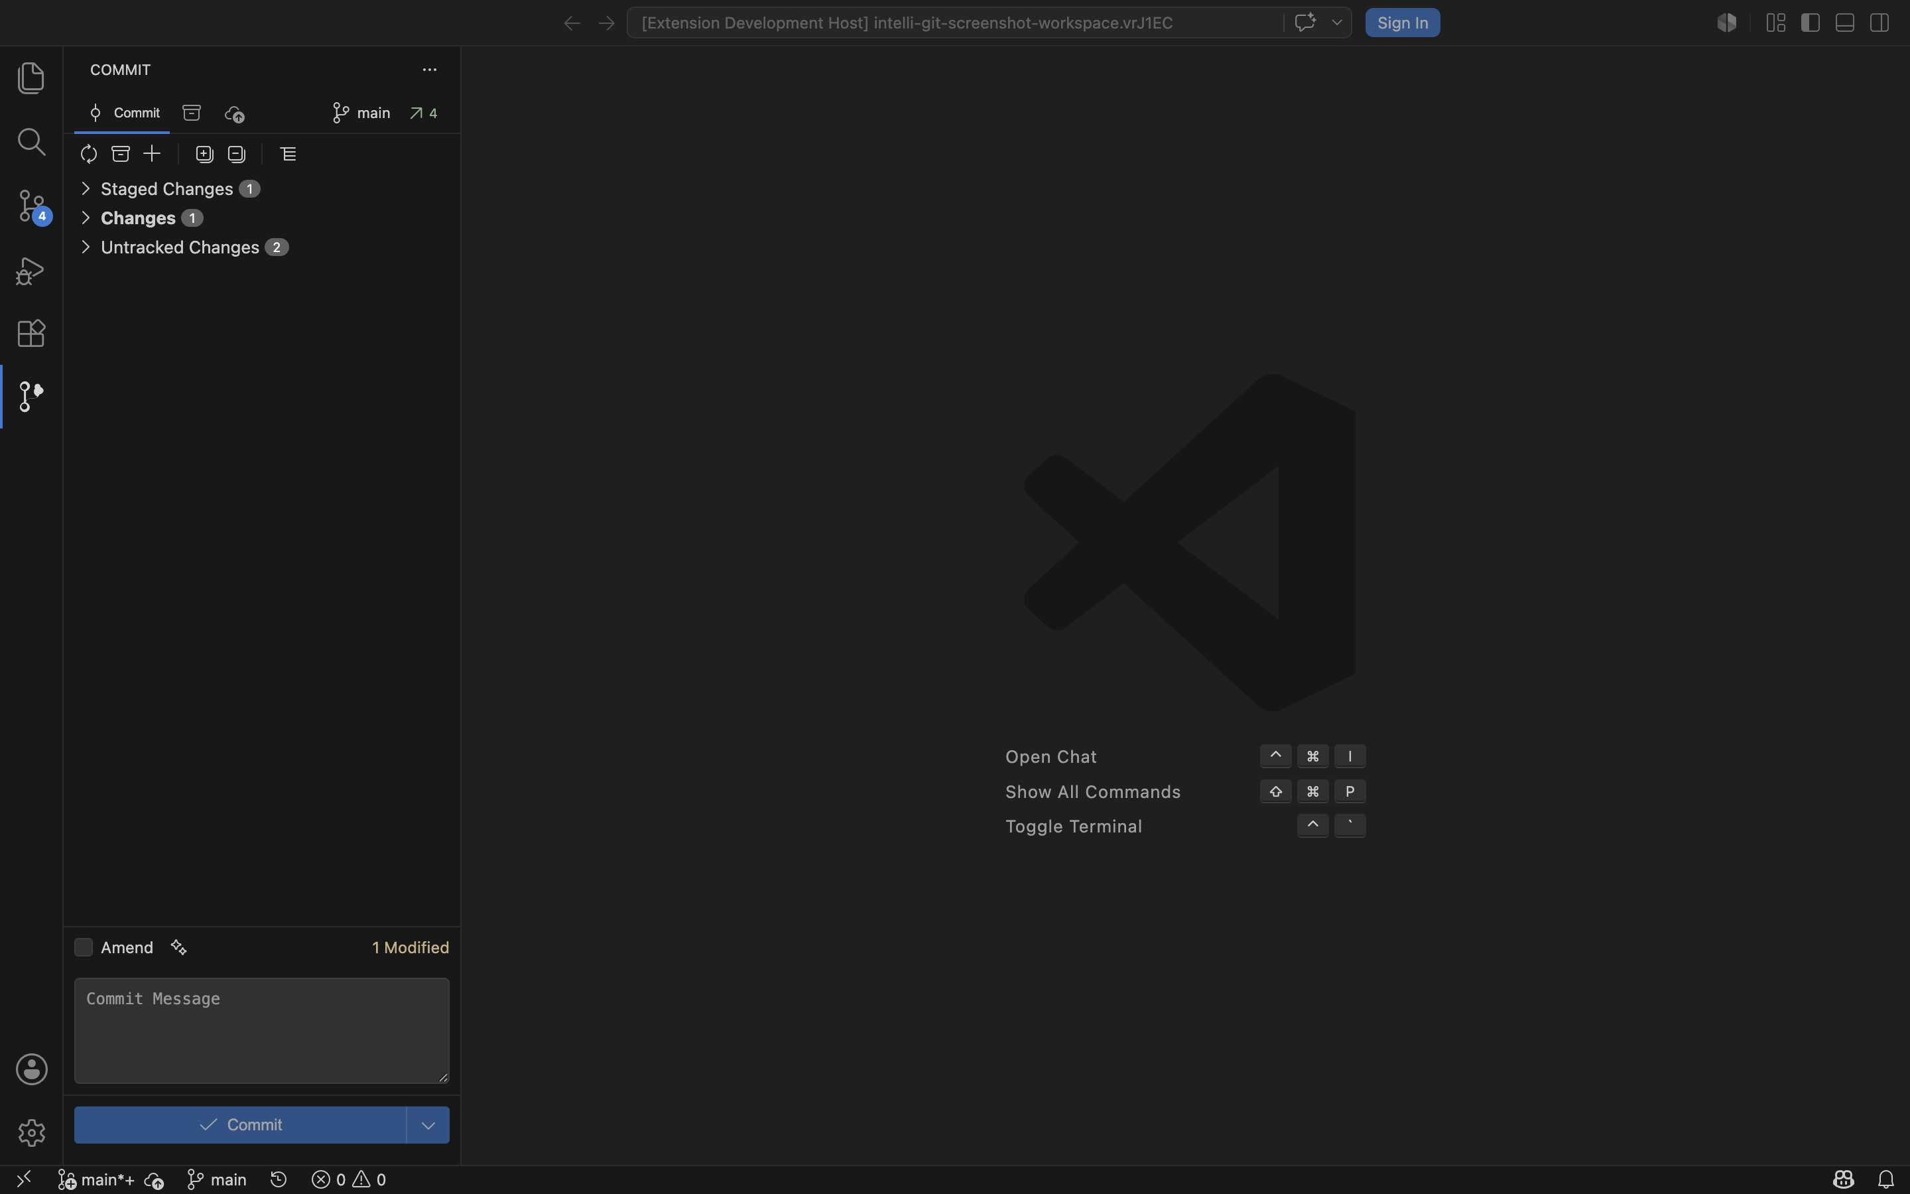Click the publish cloud icon in status bar
The height and width of the screenshot is (1194, 1910).
tap(155, 1180)
